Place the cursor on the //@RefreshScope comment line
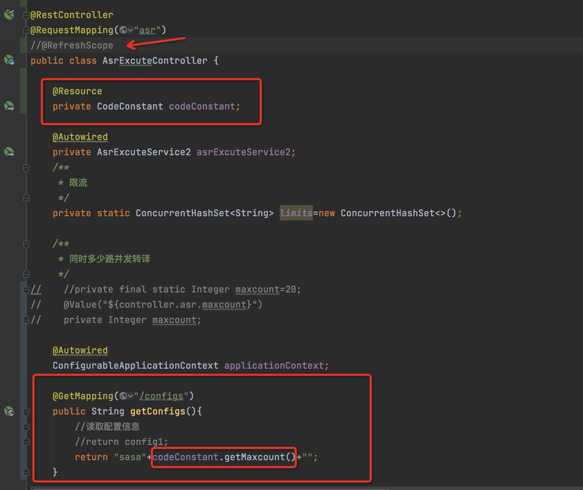 [72, 45]
